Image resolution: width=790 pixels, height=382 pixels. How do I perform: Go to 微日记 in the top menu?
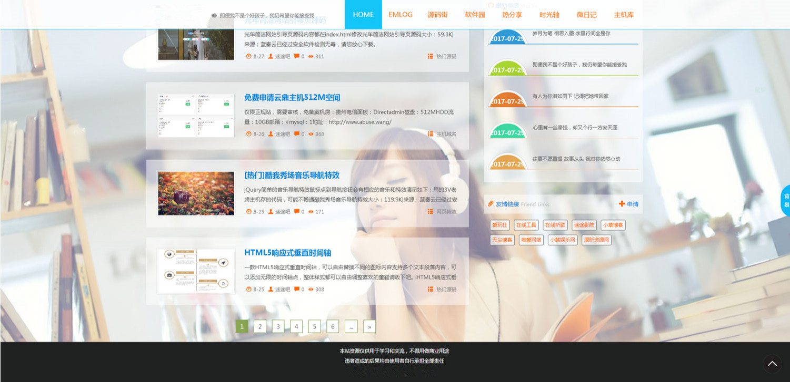(587, 15)
